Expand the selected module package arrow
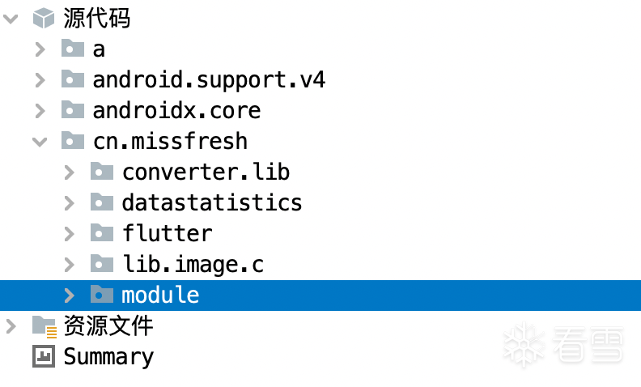The width and height of the screenshot is (641, 387). [70, 295]
